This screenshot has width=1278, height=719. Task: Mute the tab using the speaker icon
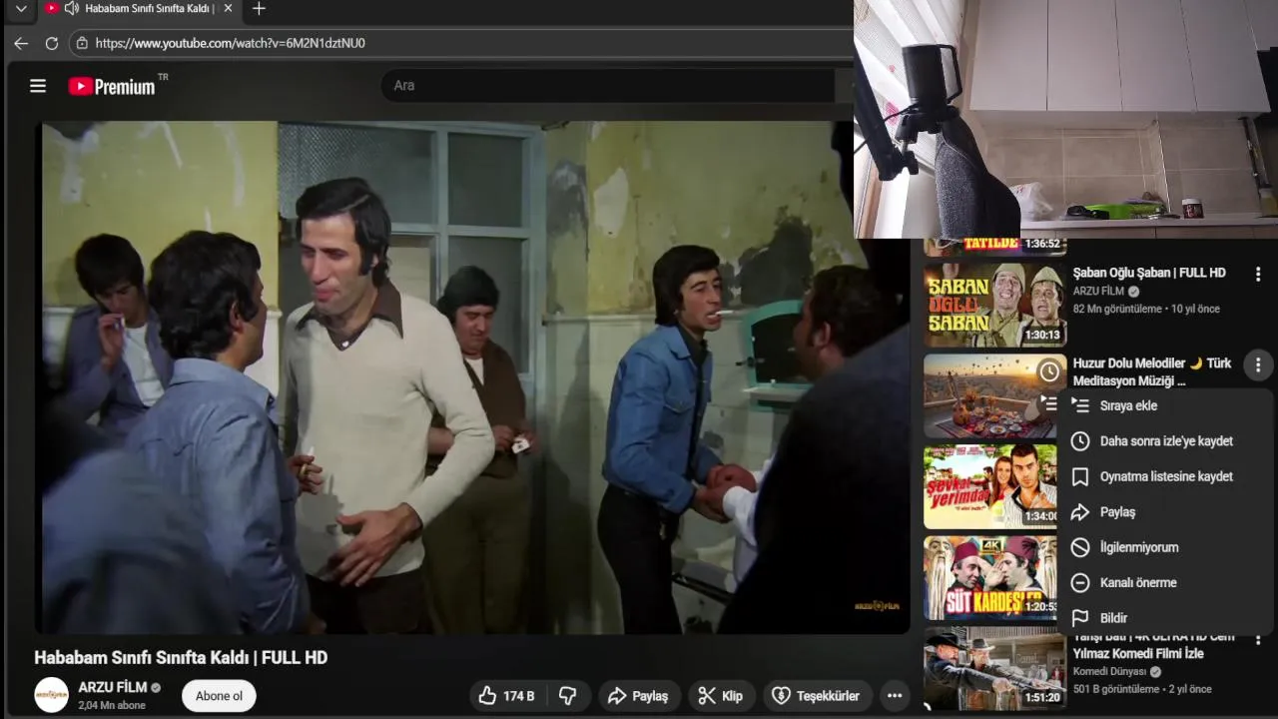71,8
